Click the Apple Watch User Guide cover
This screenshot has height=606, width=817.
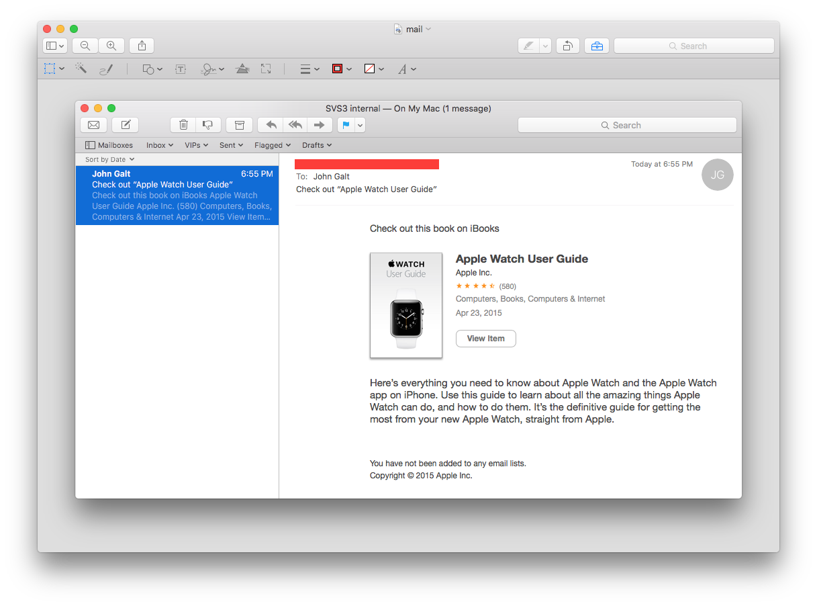coord(406,306)
